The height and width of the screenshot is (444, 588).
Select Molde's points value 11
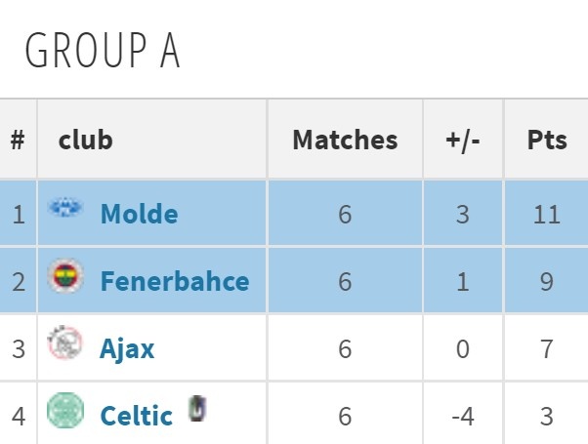[x=547, y=215]
